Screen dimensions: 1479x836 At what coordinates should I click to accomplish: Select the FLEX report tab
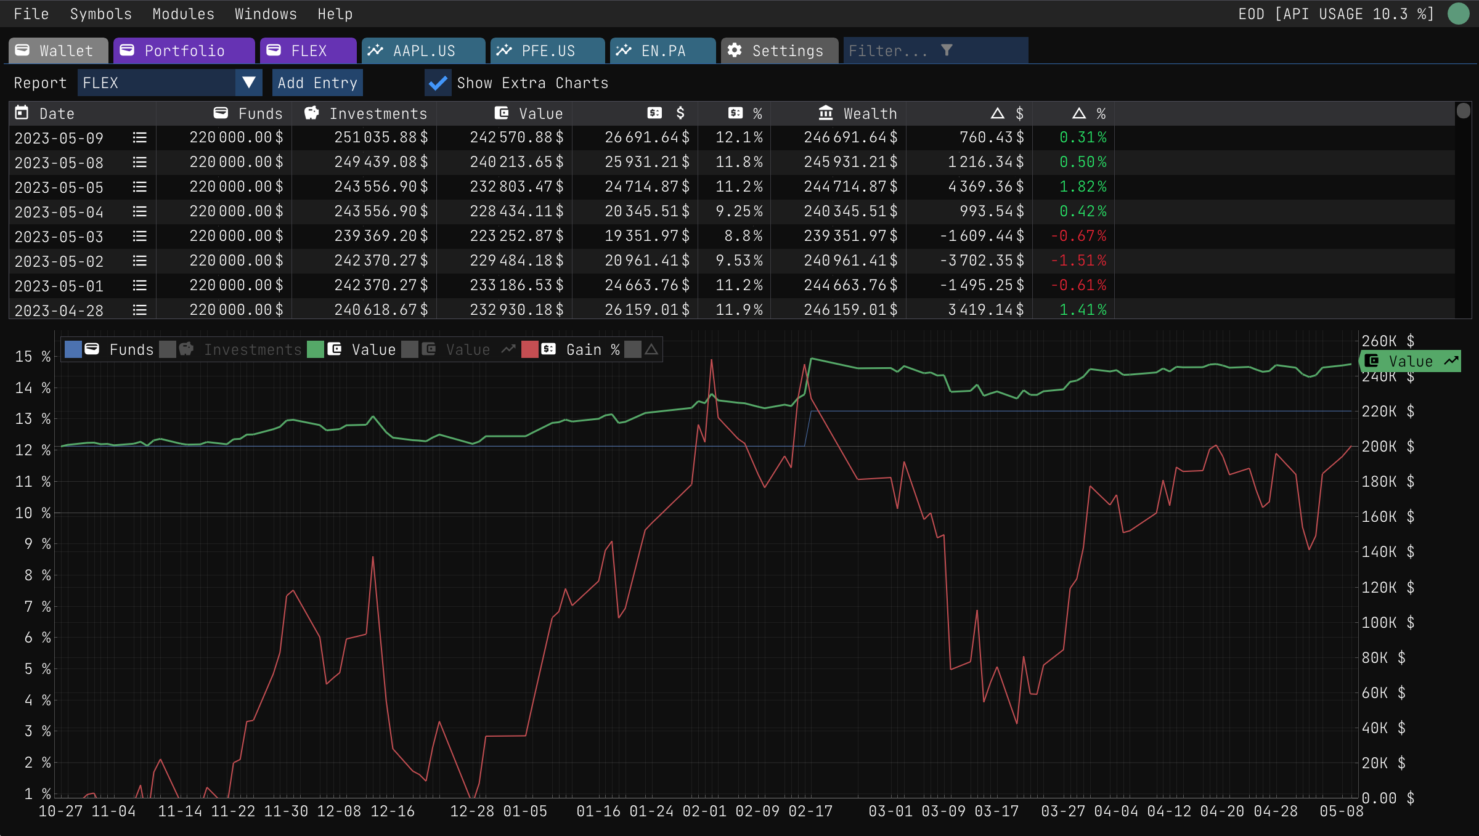click(308, 51)
